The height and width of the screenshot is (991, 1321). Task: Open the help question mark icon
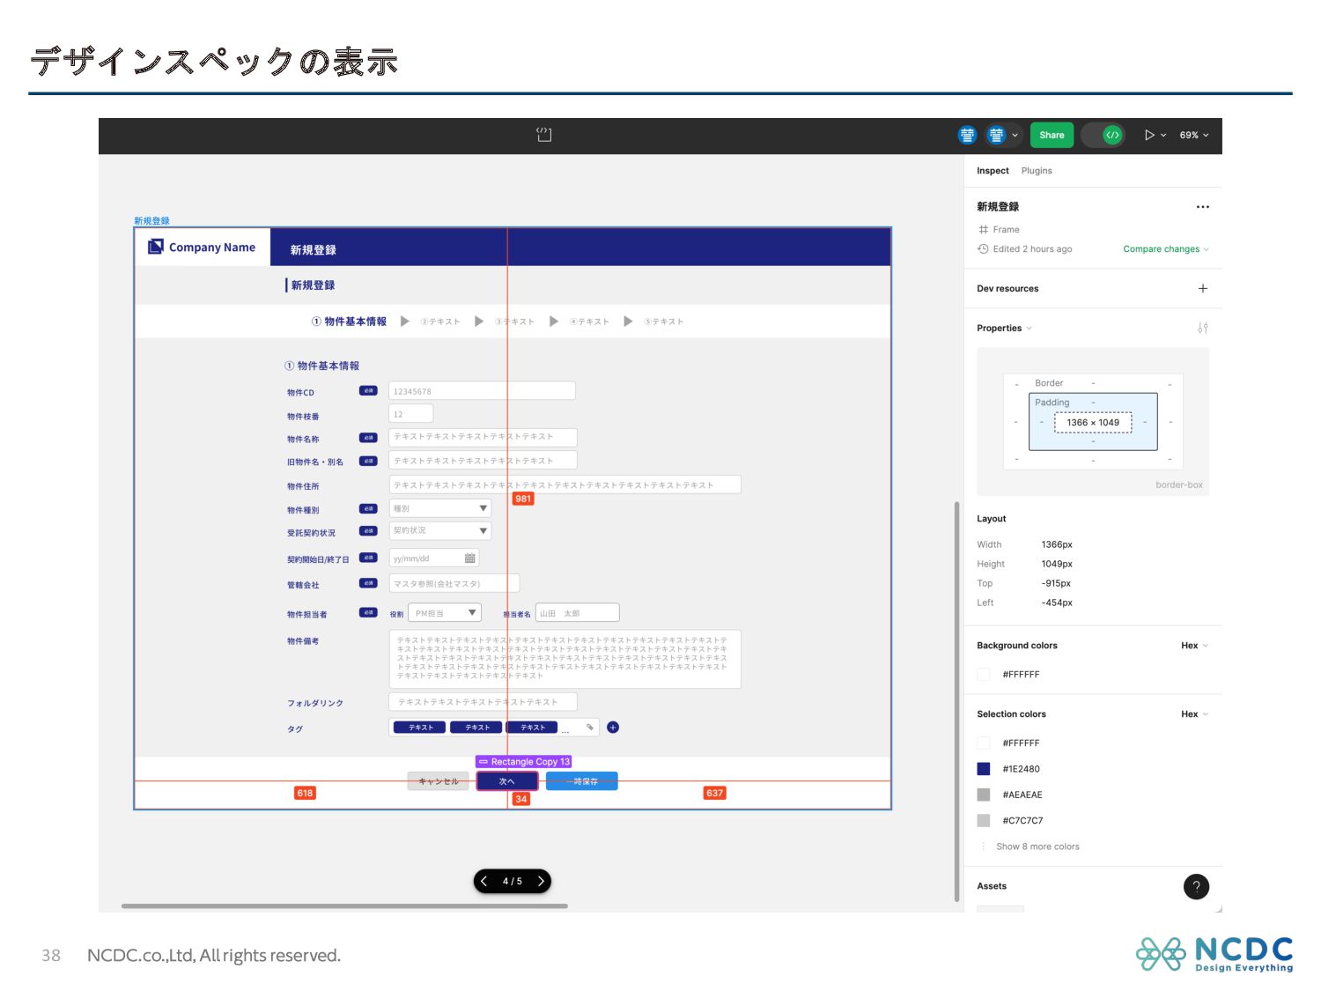(1196, 886)
